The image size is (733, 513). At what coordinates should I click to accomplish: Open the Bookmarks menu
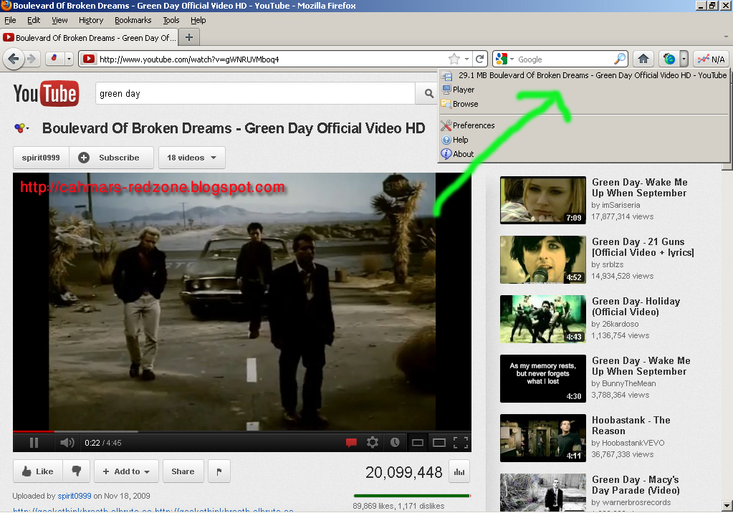pyautogui.click(x=133, y=20)
